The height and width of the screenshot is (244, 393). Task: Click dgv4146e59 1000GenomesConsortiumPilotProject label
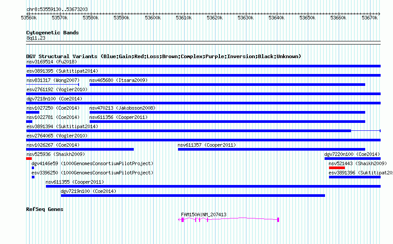92,163
